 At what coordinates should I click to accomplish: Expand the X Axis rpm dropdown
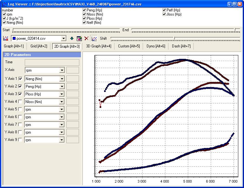click(x=62, y=70)
